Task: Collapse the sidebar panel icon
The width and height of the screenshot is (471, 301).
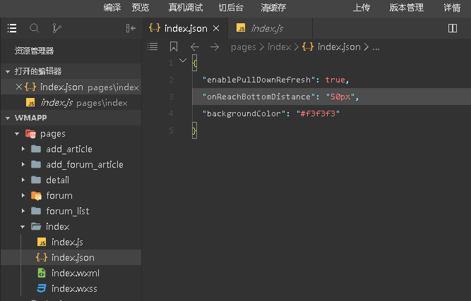Action: 131,28
